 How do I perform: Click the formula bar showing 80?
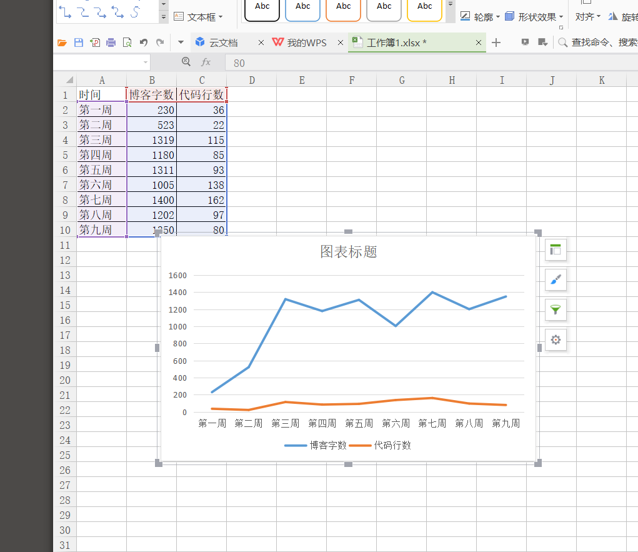[x=431, y=63]
